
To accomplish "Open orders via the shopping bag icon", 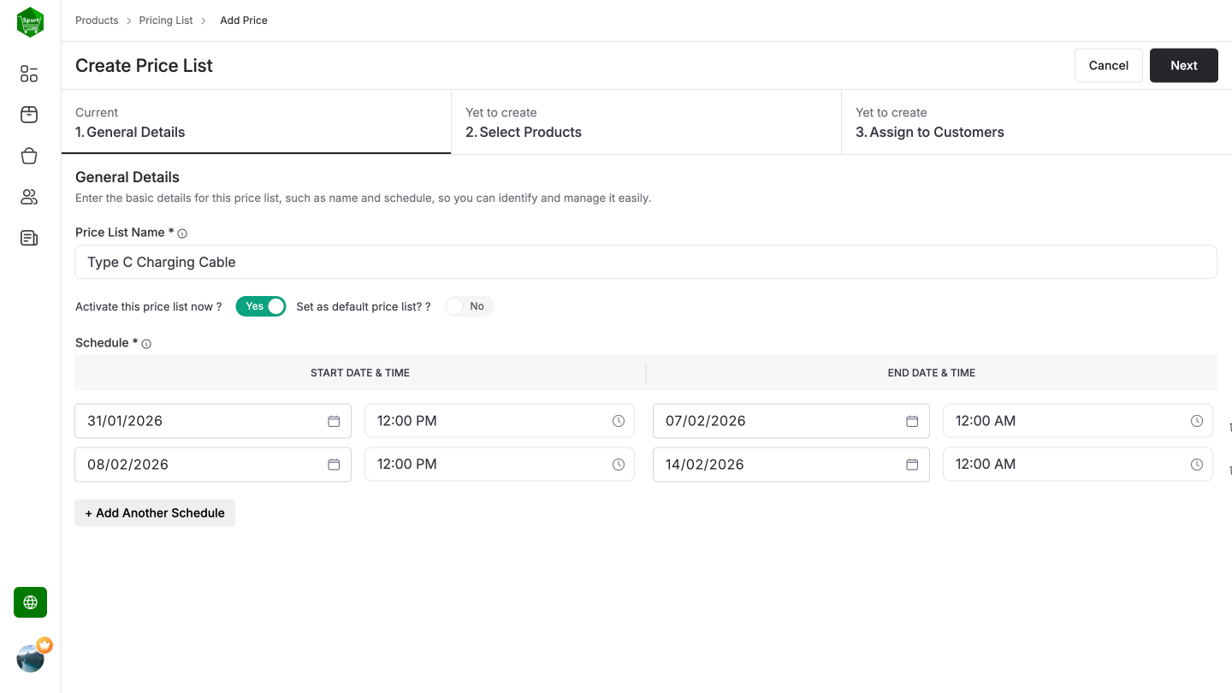I will coord(28,155).
